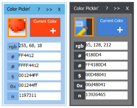Click help question mark in dark window
The image size is (137, 108).
pos(107,9)
